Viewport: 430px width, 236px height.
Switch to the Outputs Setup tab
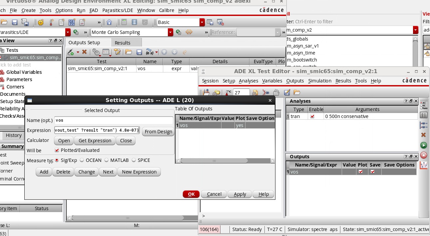[x=84, y=43]
